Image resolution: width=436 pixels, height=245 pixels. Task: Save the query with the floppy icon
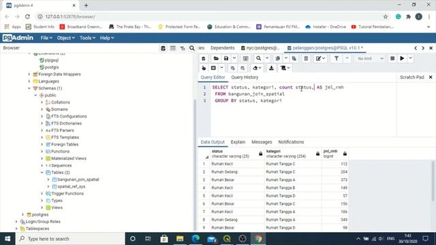226,59
